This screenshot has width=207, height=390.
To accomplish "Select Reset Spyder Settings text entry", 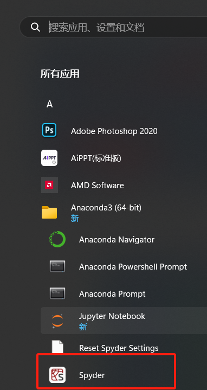I will [119, 348].
